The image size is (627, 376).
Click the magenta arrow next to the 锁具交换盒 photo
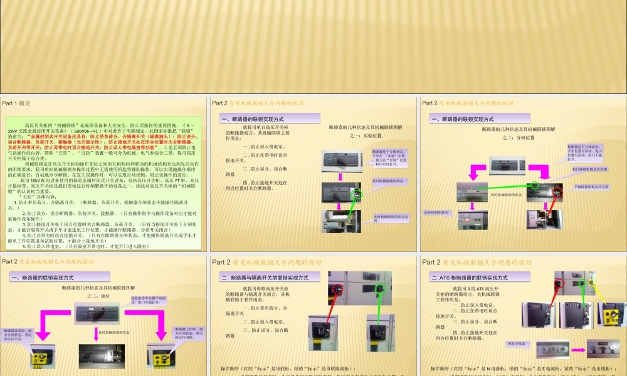[x=577, y=349]
